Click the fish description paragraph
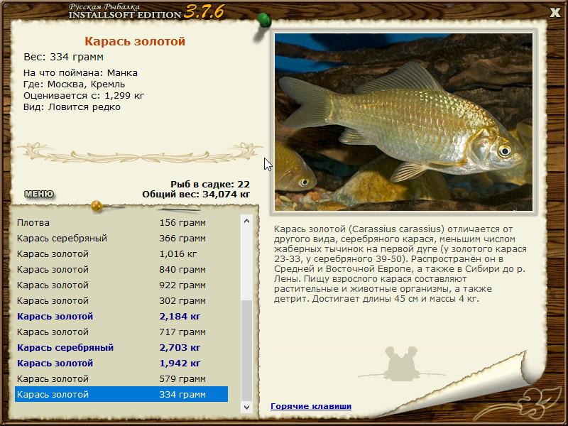568x426 pixels. (400, 264)
